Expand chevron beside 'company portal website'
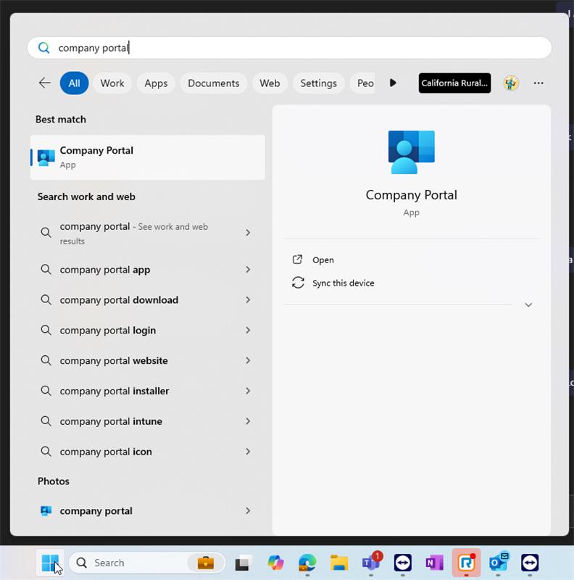This screenshot has height=580, width=574. [x=248, y=360]
